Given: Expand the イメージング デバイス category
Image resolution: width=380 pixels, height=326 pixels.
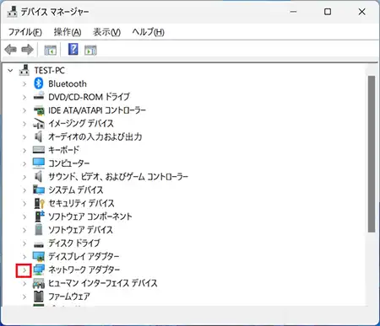Looking at the screenshot, I should (x=24, y=124).
